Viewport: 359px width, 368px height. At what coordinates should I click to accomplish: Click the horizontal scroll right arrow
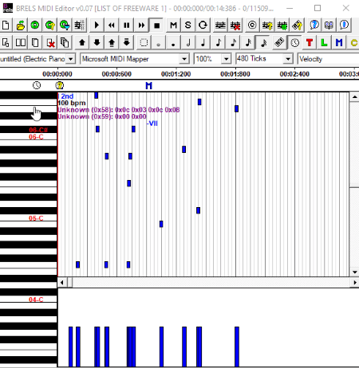[355, 283]
